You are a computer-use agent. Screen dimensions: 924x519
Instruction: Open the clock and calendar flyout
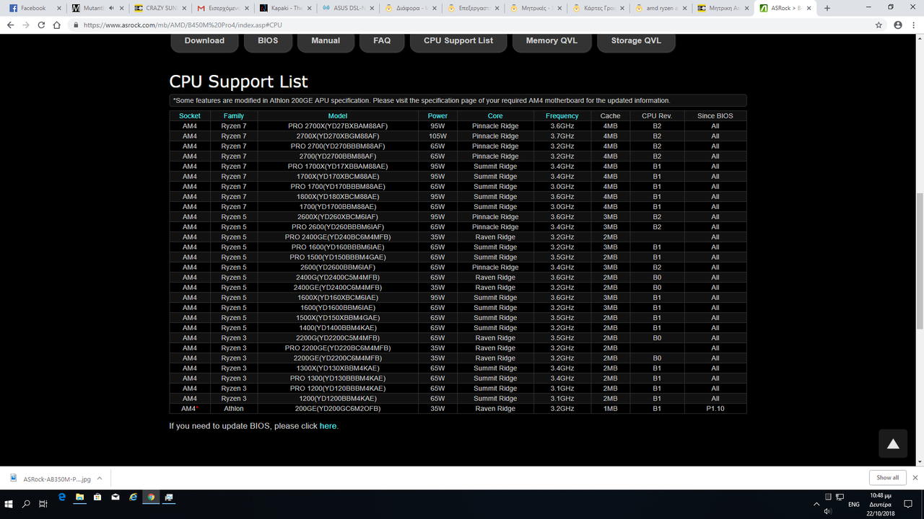(880, 504)
